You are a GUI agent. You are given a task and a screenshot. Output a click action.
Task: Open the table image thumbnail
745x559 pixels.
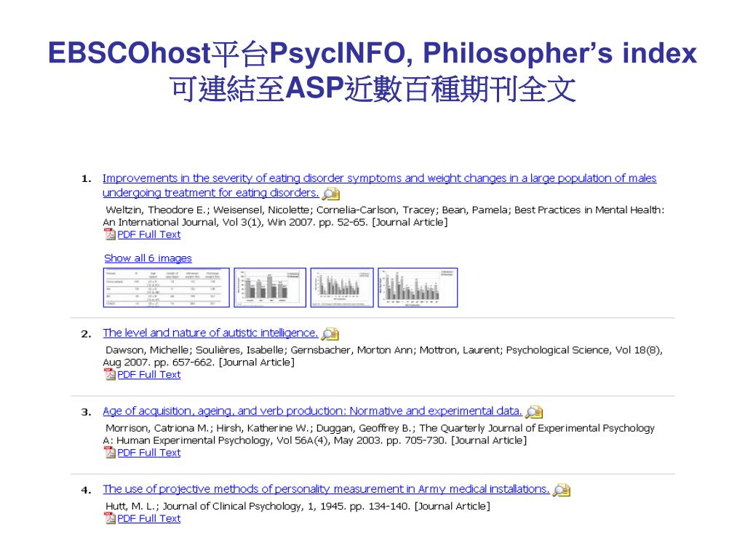[x=167, y=288]
